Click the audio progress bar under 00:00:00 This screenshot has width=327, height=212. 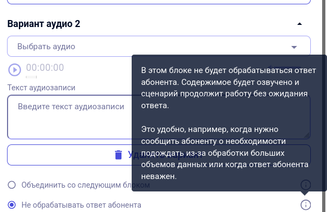[31, 77]
